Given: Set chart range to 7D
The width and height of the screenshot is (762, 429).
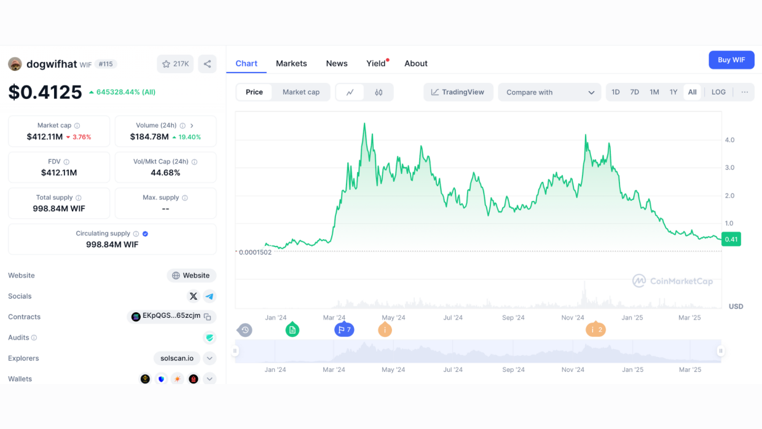Looking at the screenshot, I should click(x=635, y=92).
